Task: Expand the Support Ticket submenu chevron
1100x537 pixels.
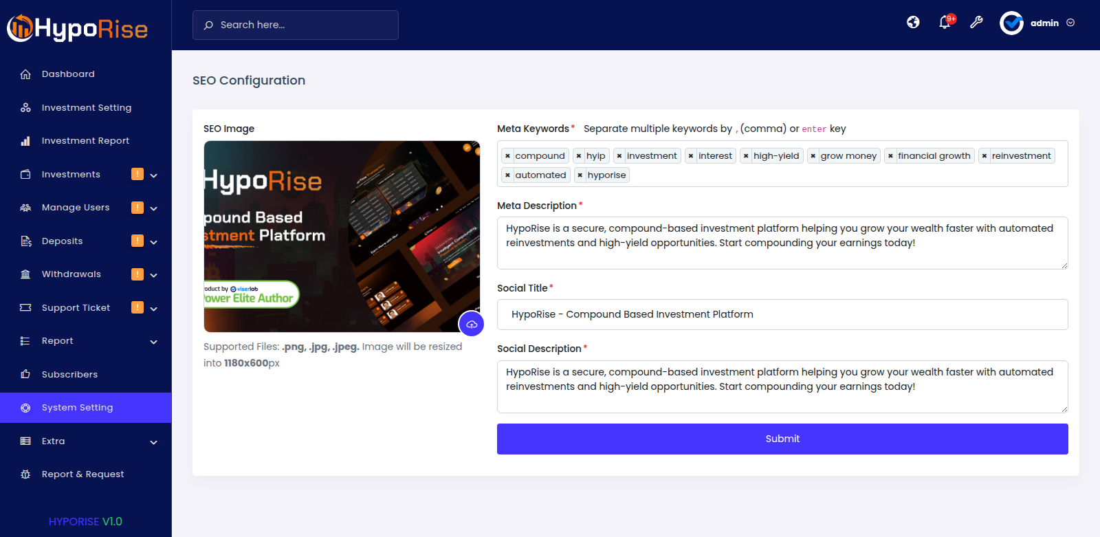Action: point(154,309)
